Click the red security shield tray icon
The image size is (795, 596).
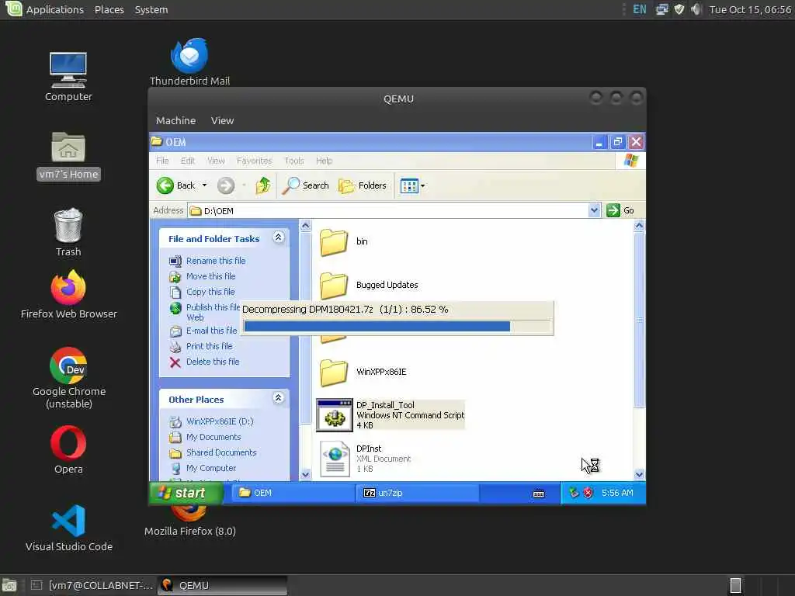click(x=588, y=493)
